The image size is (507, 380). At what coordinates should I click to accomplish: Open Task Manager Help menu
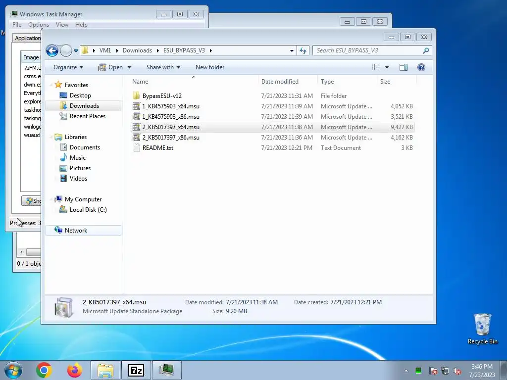tap(81, 25)
